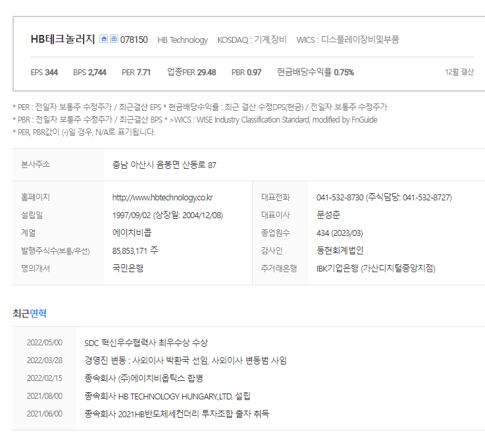Select stock code 078150
485x435 pixels.
tap(134, 40)
